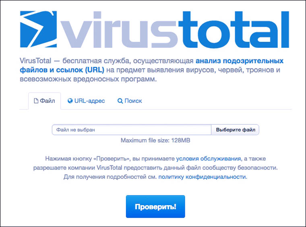This screenshot has width=306, height=227.
Task: Click the "Выберите файл" button
Action: pyautogui.click(x=236, y=130)
